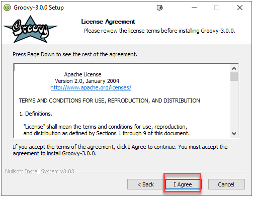Go back with the Back button
Screen dimensions: 253x197
[x=146, y=184]
